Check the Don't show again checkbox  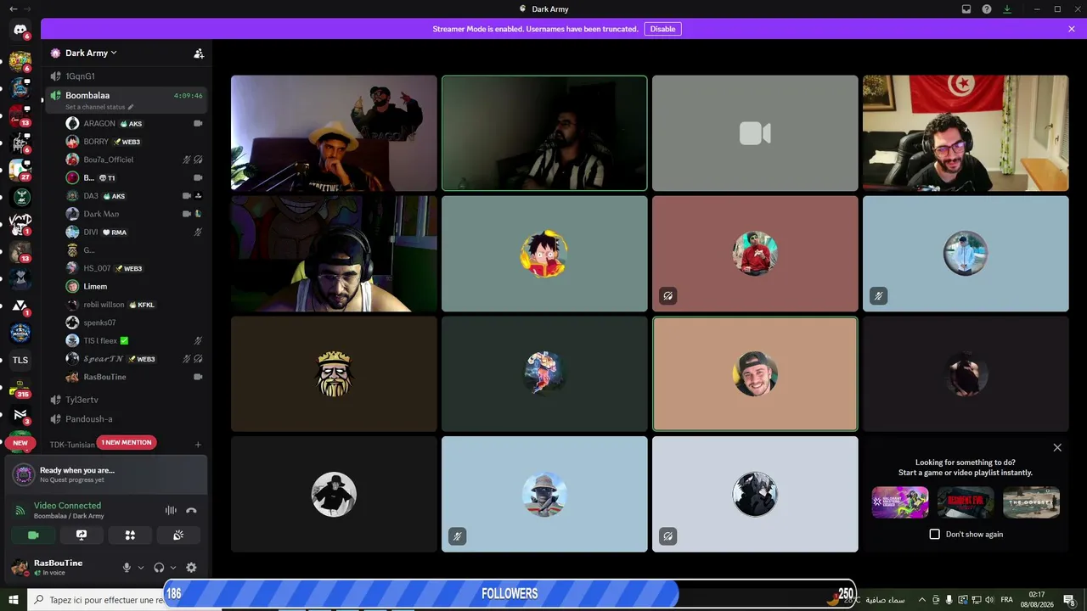coord(935,534)
